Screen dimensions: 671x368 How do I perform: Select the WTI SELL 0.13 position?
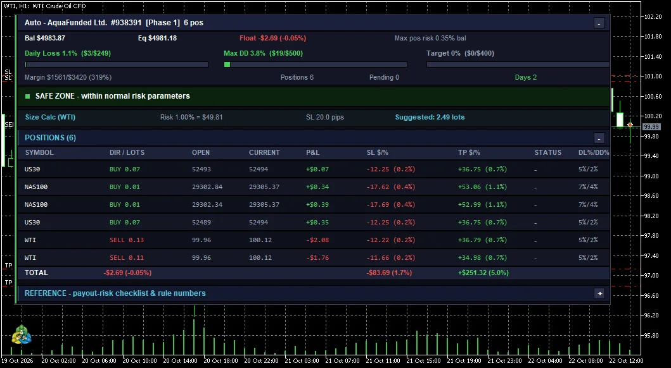(314, 240)
